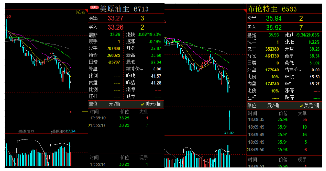Click the Delay label on the left chart
The image size is (326, 171).
[x=80, y=12]
